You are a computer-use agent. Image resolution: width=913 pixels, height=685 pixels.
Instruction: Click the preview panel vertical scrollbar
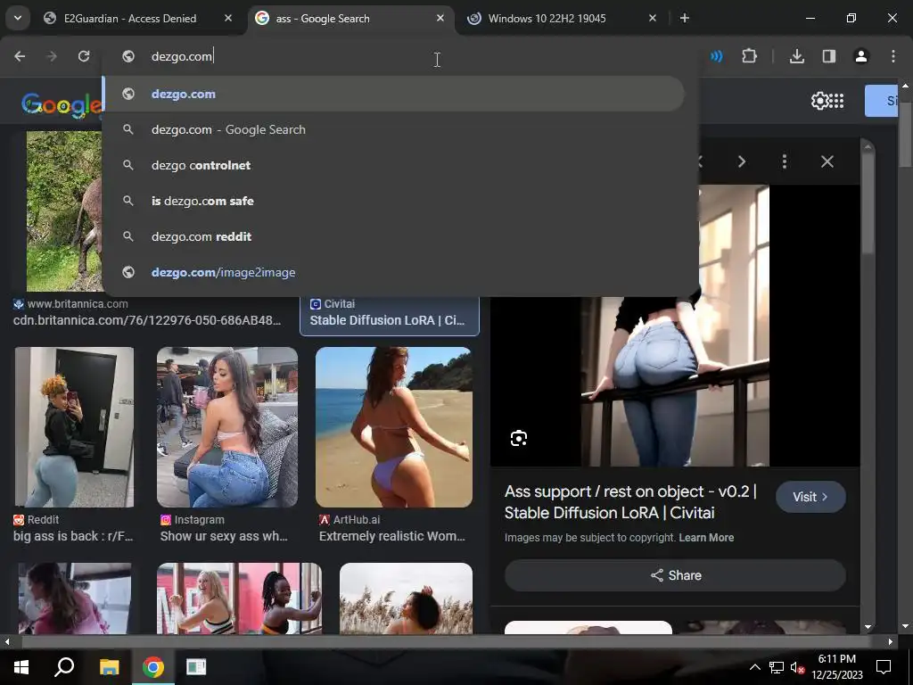[x=867, y=201]
